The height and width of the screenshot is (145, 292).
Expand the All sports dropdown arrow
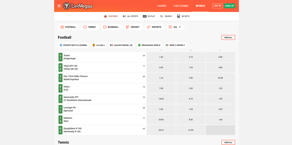click(180, 27)
